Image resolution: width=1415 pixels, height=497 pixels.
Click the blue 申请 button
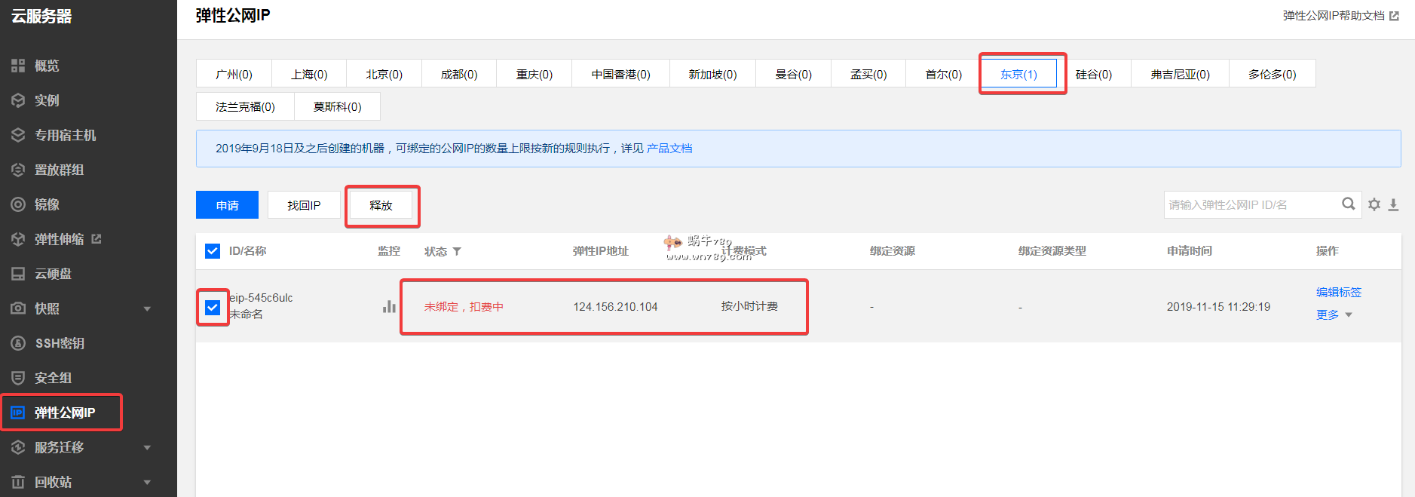(227, 205)
